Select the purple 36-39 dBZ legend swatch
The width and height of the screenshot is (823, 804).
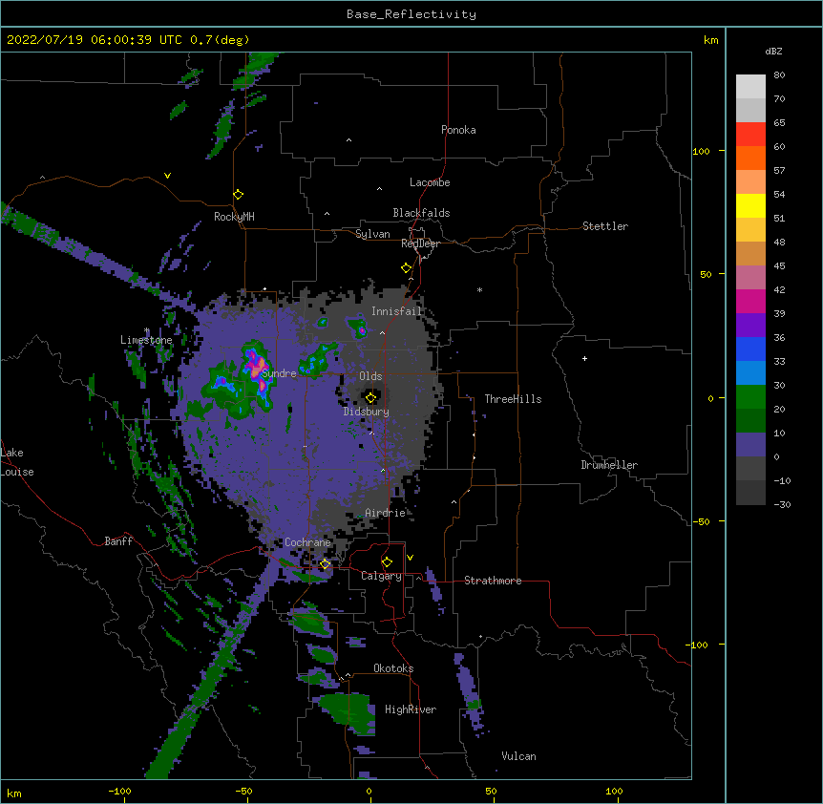(x=750, y=326)
